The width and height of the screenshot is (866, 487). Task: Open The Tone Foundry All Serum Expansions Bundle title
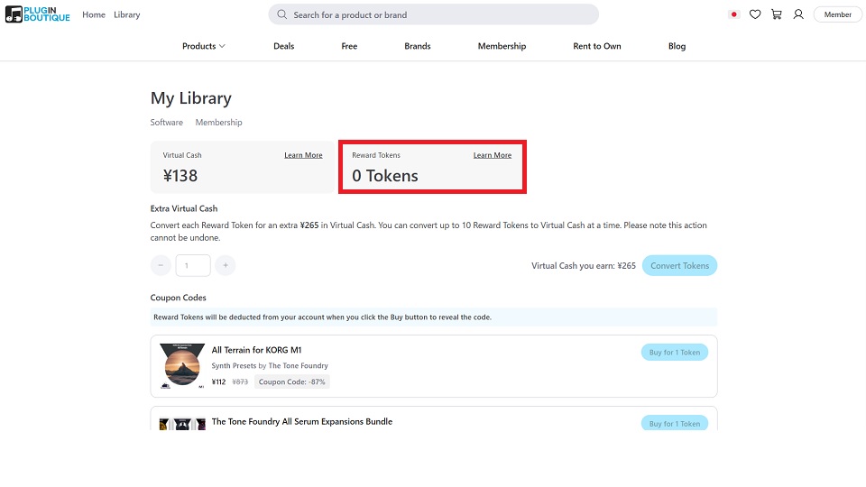click(x=302, y=421)
